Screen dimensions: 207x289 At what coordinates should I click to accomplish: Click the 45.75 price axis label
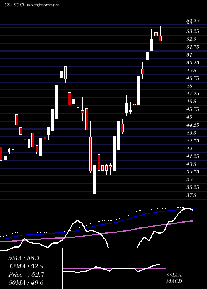coord(193,109)
